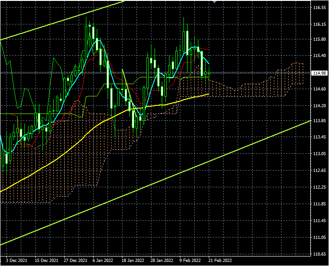This screenshot has width=329, height=266.
Task: Click the 113.85 price axis label
Action: click(x=320, y=121)
